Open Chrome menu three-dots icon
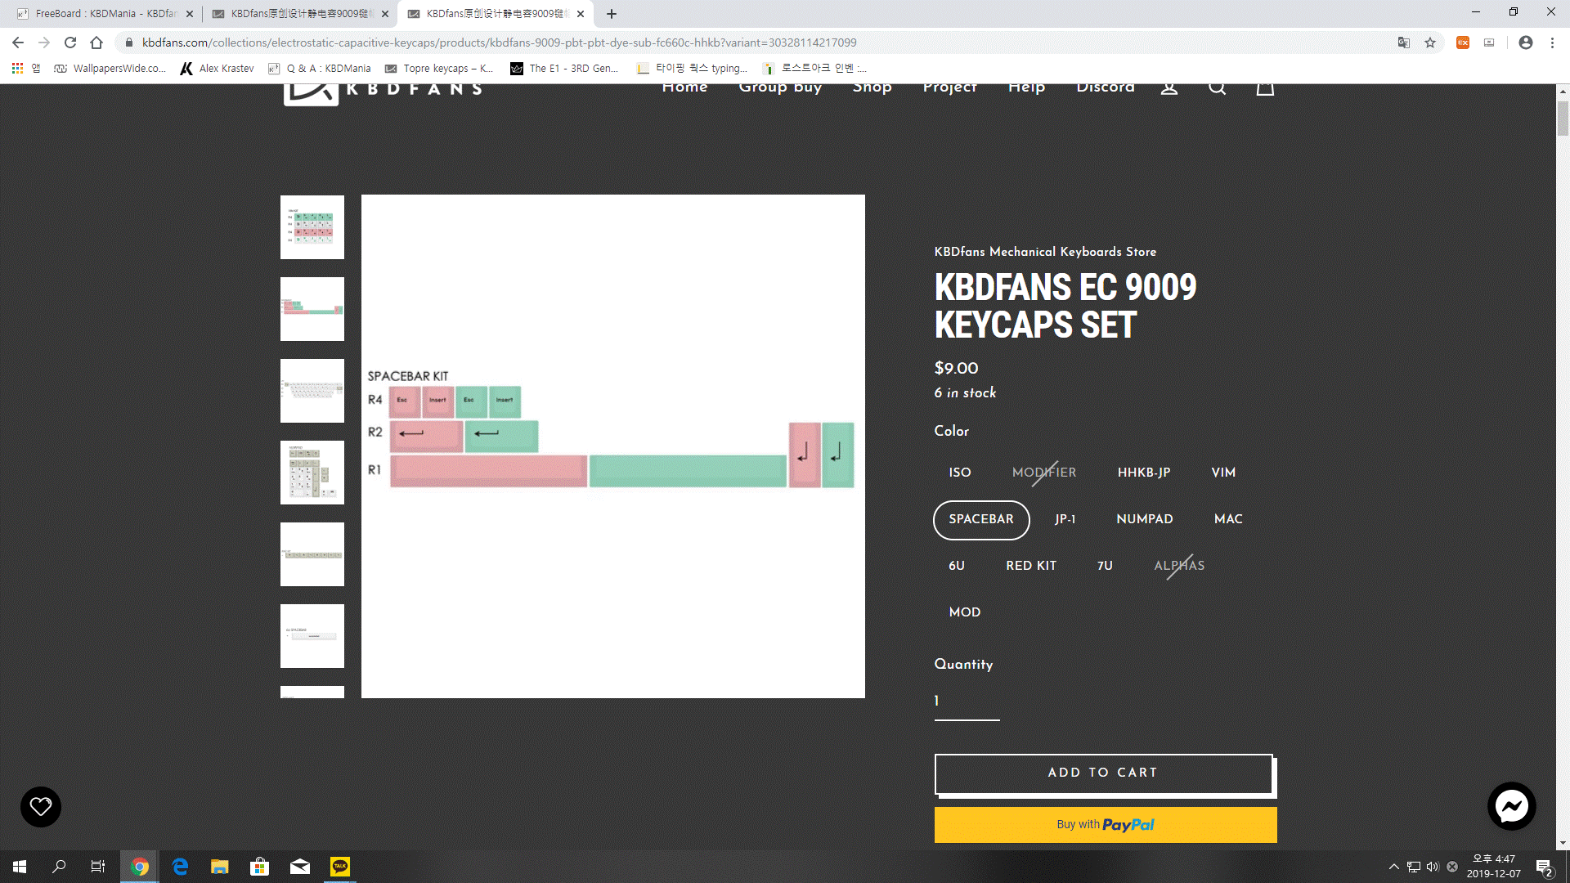The width and height of the screenshot is (1570, 883). click(x=1552, y=43)
